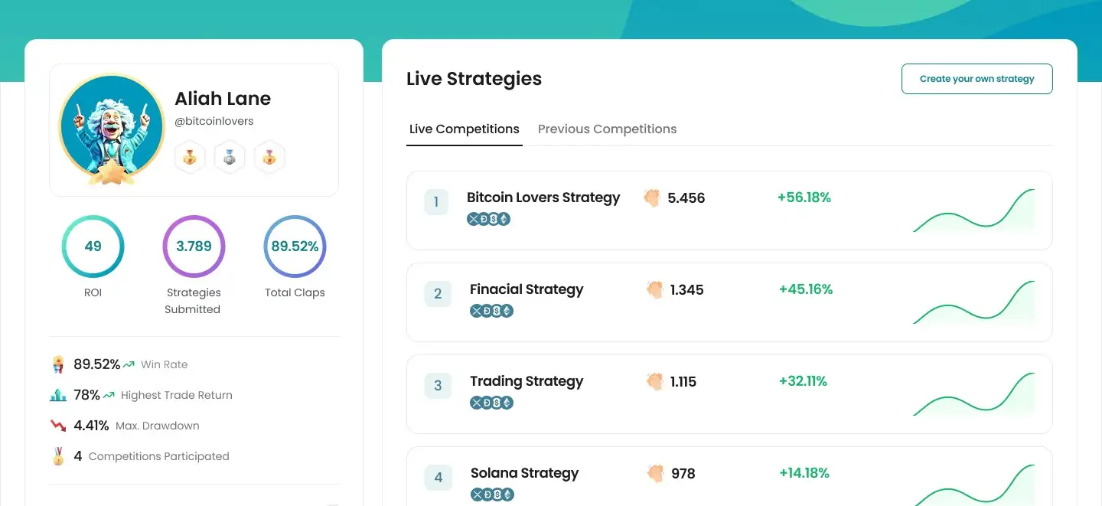Select the Live Competitions tab
The width and height of the screenshot is (1102, 506).
(464, 129)
